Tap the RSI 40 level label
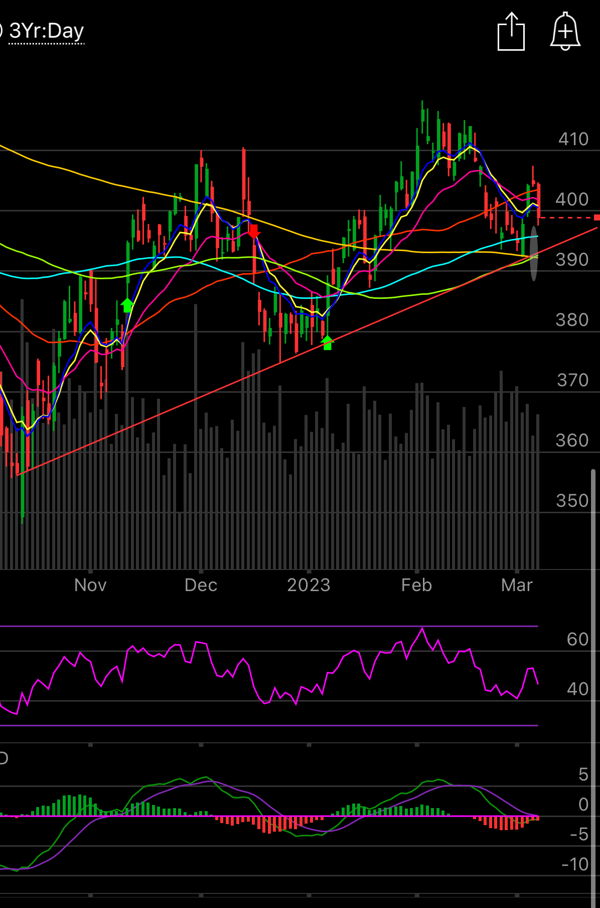Viewport: 600px width, 908px height. coord(577,689)
